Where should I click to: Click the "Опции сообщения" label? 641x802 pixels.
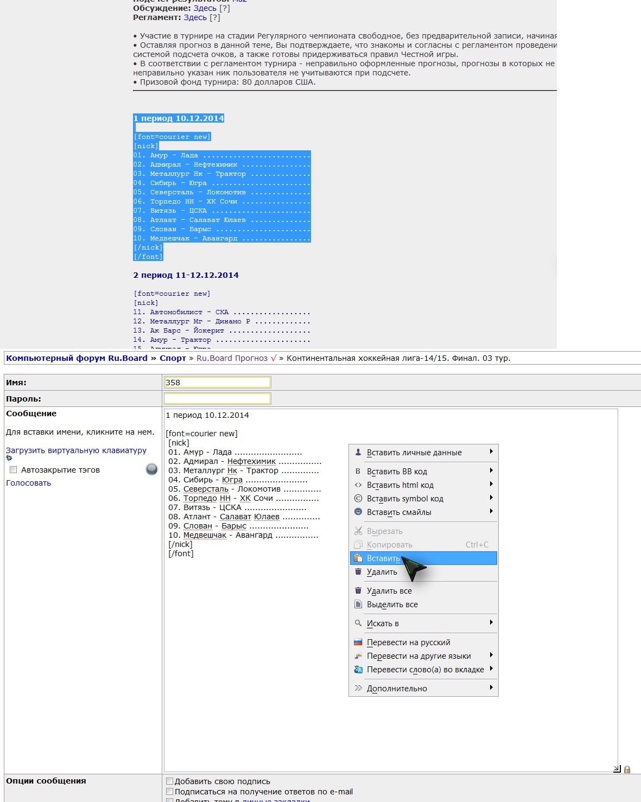(46, 781)
